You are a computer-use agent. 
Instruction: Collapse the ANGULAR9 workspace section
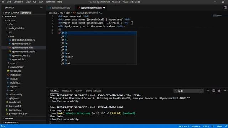click(24, 17)
